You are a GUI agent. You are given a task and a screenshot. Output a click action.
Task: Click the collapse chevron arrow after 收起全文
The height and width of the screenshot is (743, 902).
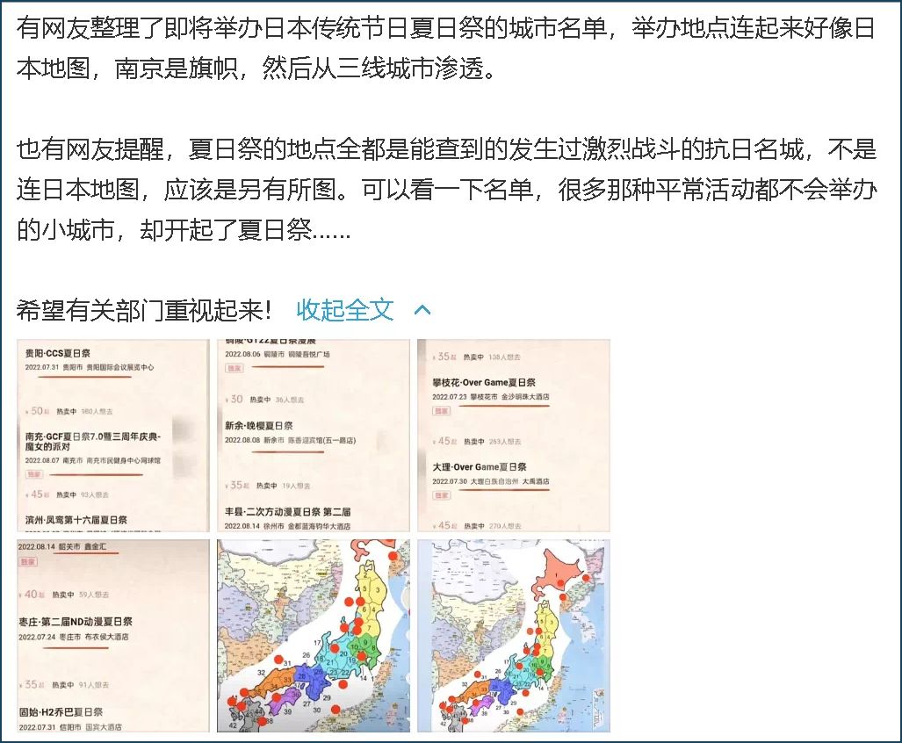[x=422, y=311]
